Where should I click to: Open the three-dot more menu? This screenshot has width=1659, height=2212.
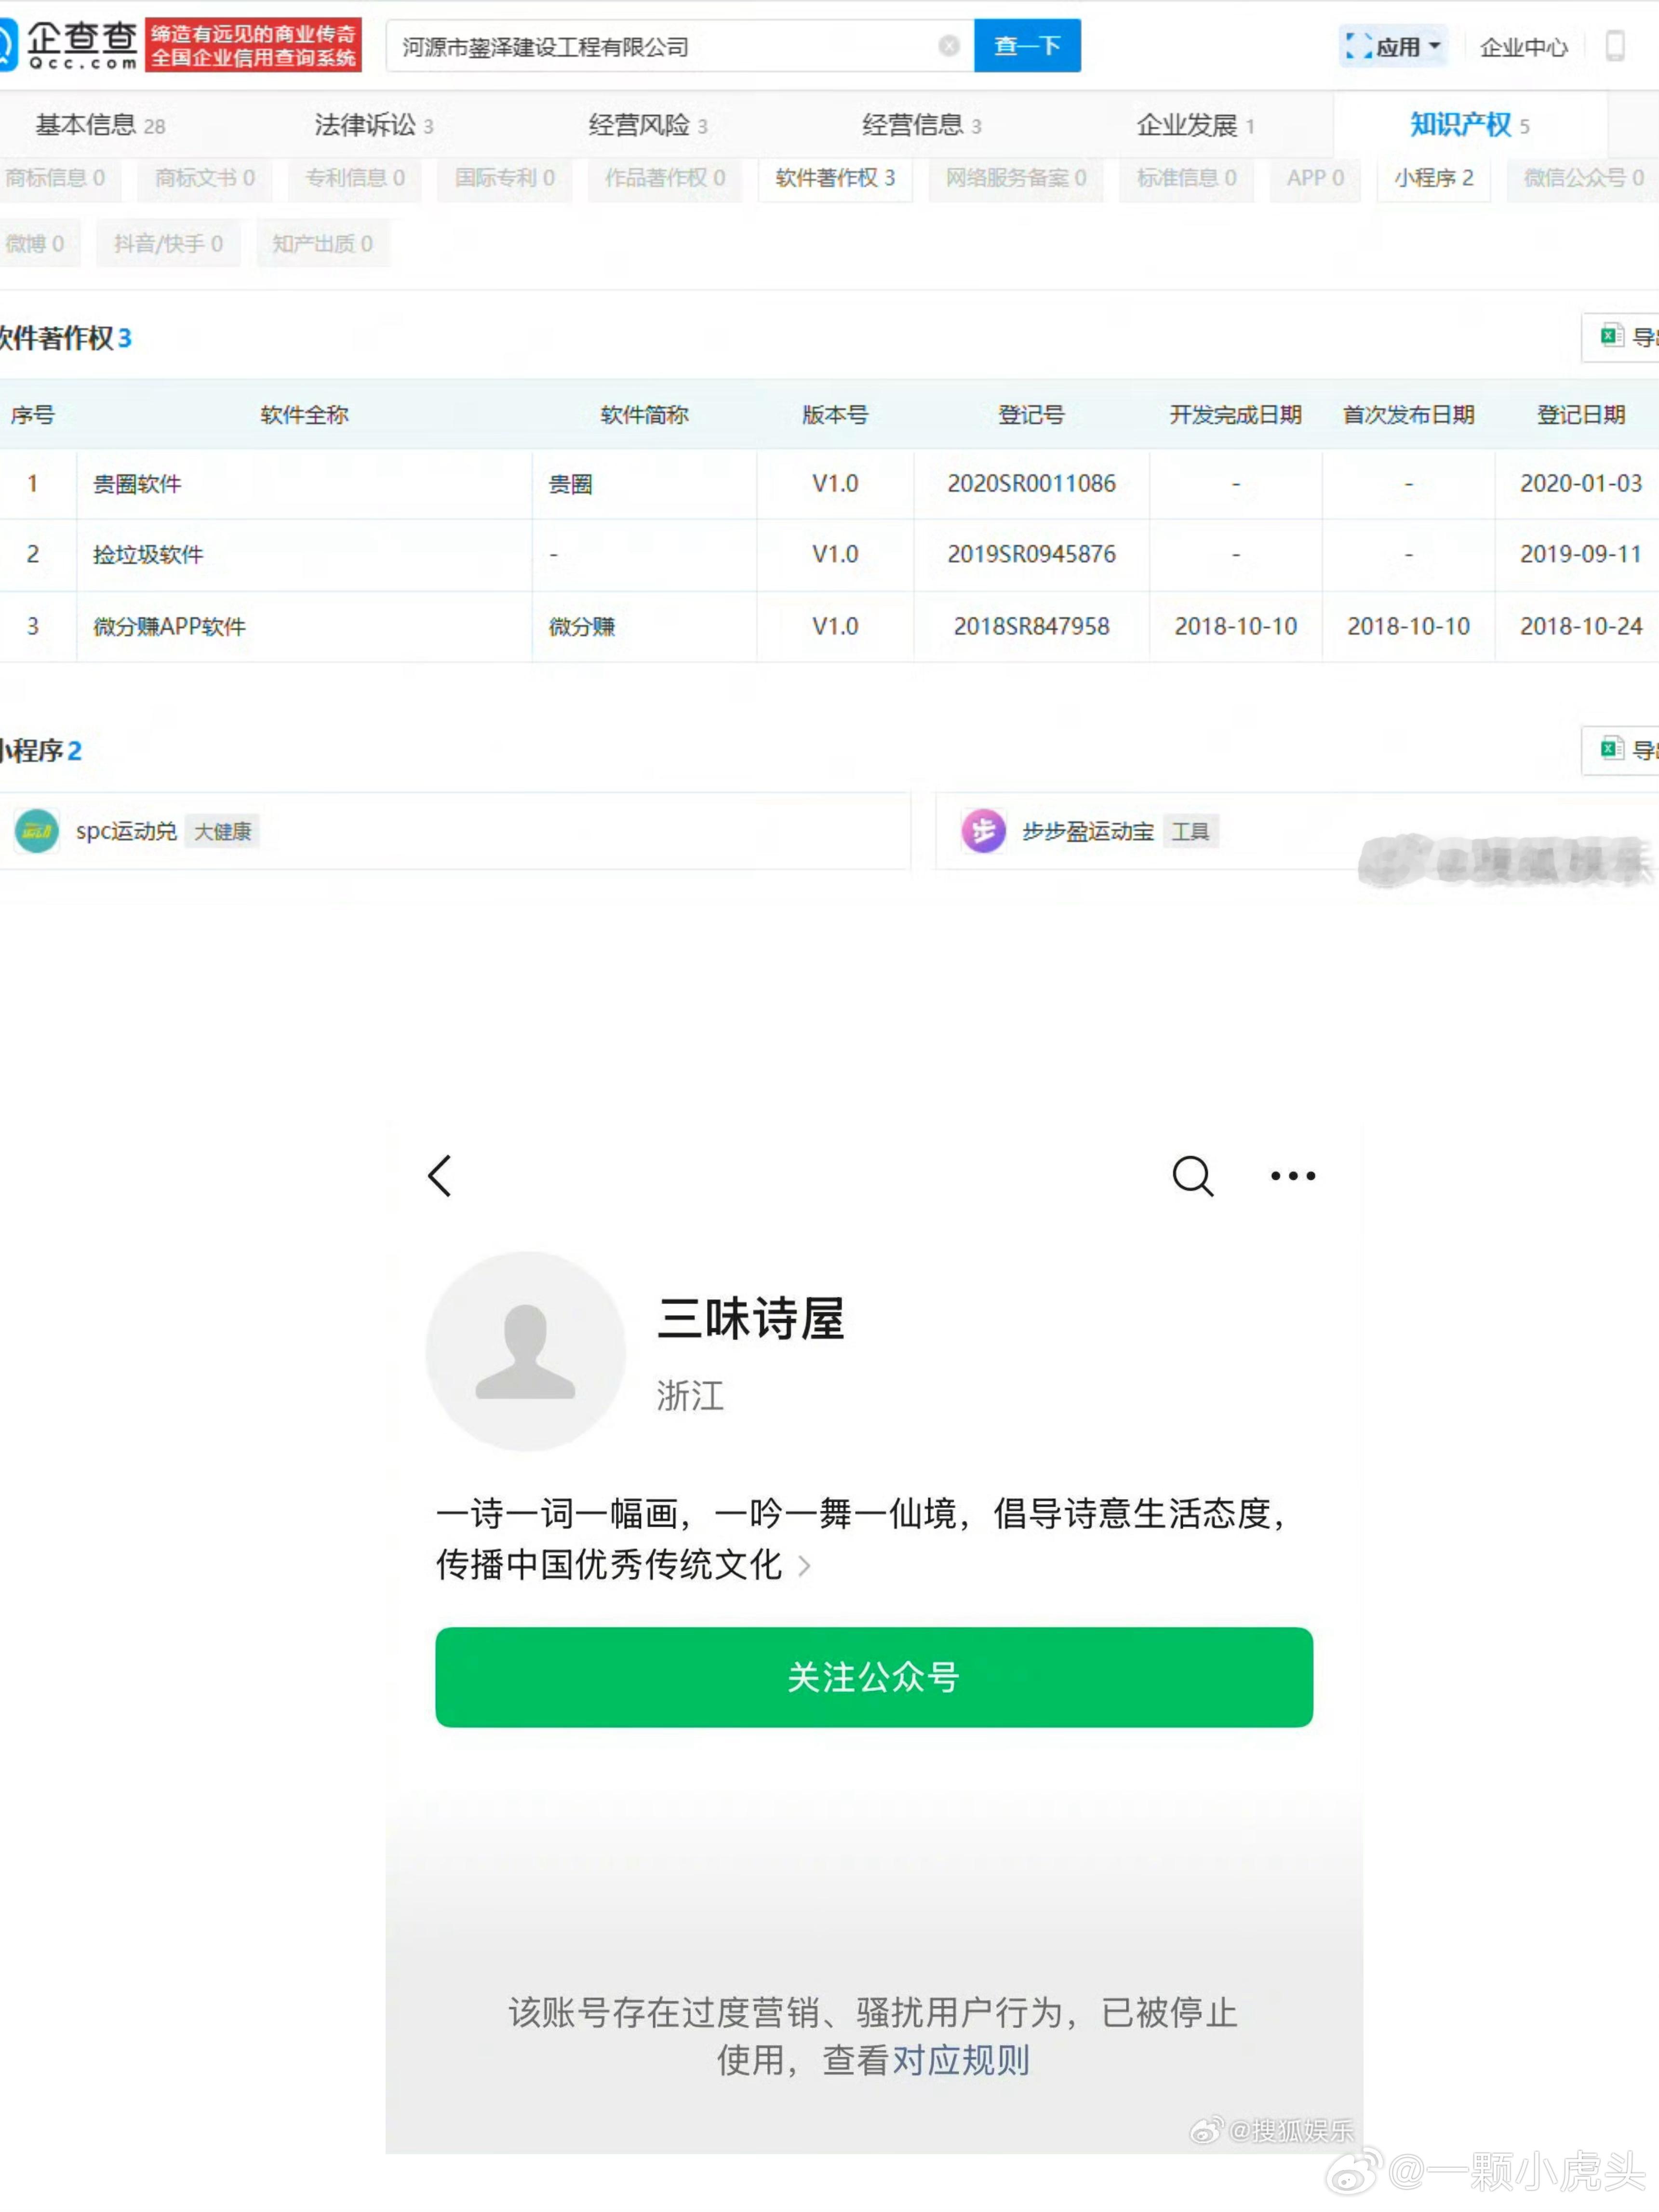(x=1293, y=1176)
